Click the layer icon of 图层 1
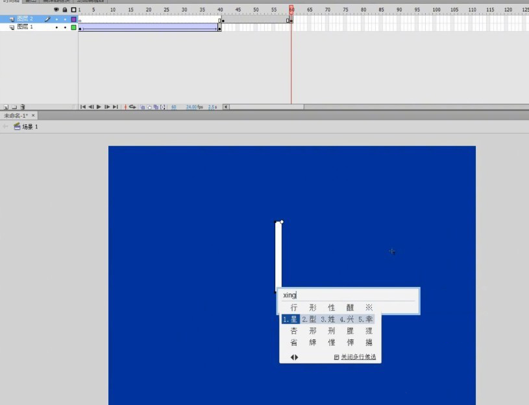 [x=12, y=27]
